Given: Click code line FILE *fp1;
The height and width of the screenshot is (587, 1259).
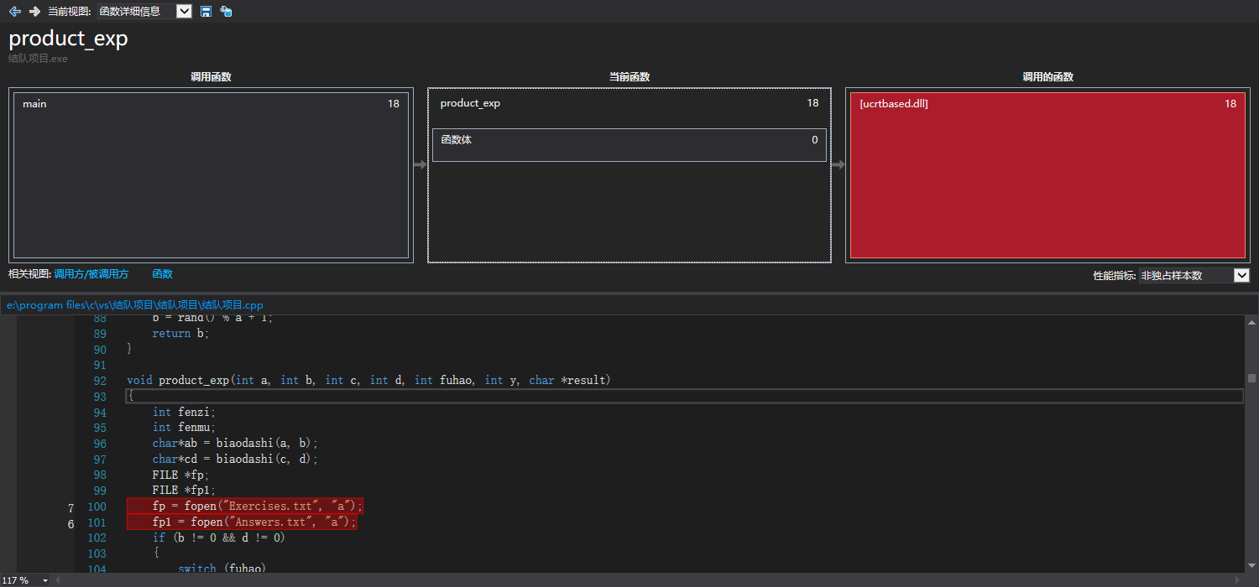Looking at the screenshot, I should coord(184,491).
